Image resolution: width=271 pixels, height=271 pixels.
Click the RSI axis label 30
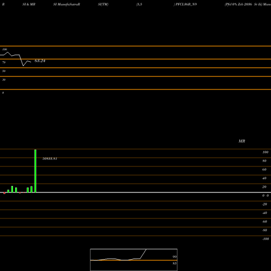[x=4, y=80]
